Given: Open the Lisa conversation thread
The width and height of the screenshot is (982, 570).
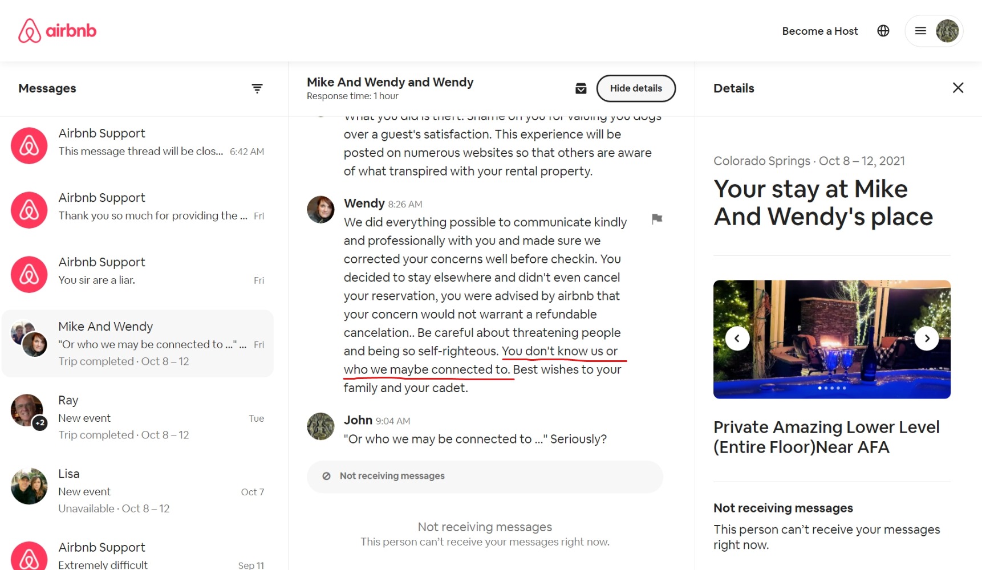Looking at the screenshot, I should pyautogui.click(x=138, y=491).
